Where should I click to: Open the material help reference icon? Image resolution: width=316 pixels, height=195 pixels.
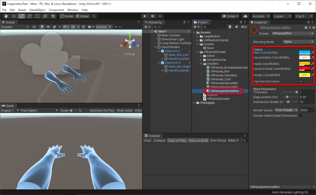(x=306, y=27)
